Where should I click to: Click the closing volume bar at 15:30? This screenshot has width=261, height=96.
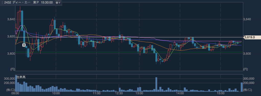(x=242, y=87)
